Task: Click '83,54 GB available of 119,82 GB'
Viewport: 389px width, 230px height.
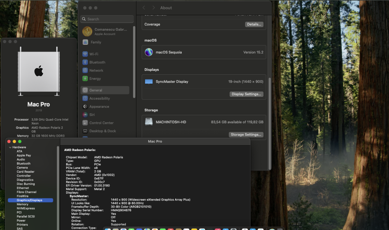Action: (237, 122)
